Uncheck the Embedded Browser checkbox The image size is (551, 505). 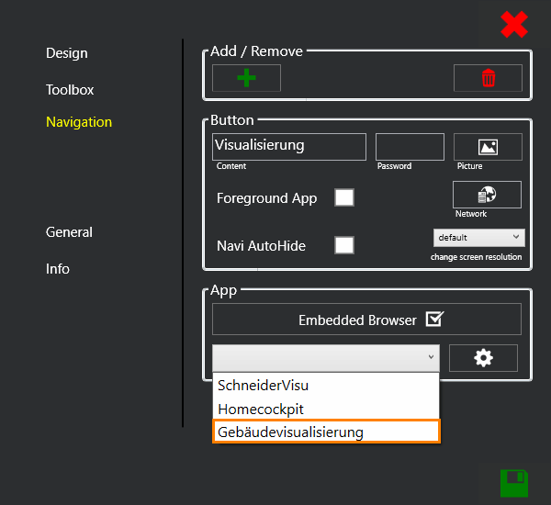point(435,320)
